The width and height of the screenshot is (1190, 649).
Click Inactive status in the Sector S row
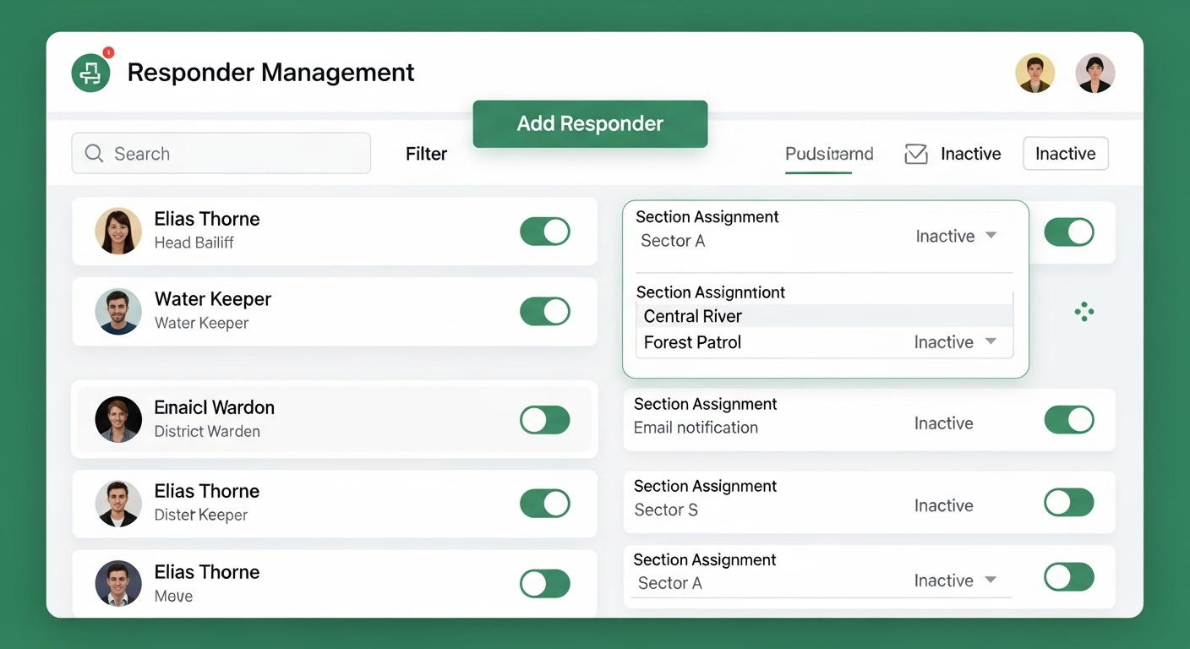(943, 505)
